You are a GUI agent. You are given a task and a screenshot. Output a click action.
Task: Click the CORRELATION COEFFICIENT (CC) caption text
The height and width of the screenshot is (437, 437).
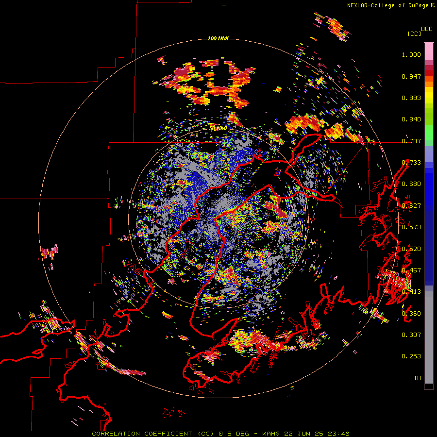click(153, 434)
